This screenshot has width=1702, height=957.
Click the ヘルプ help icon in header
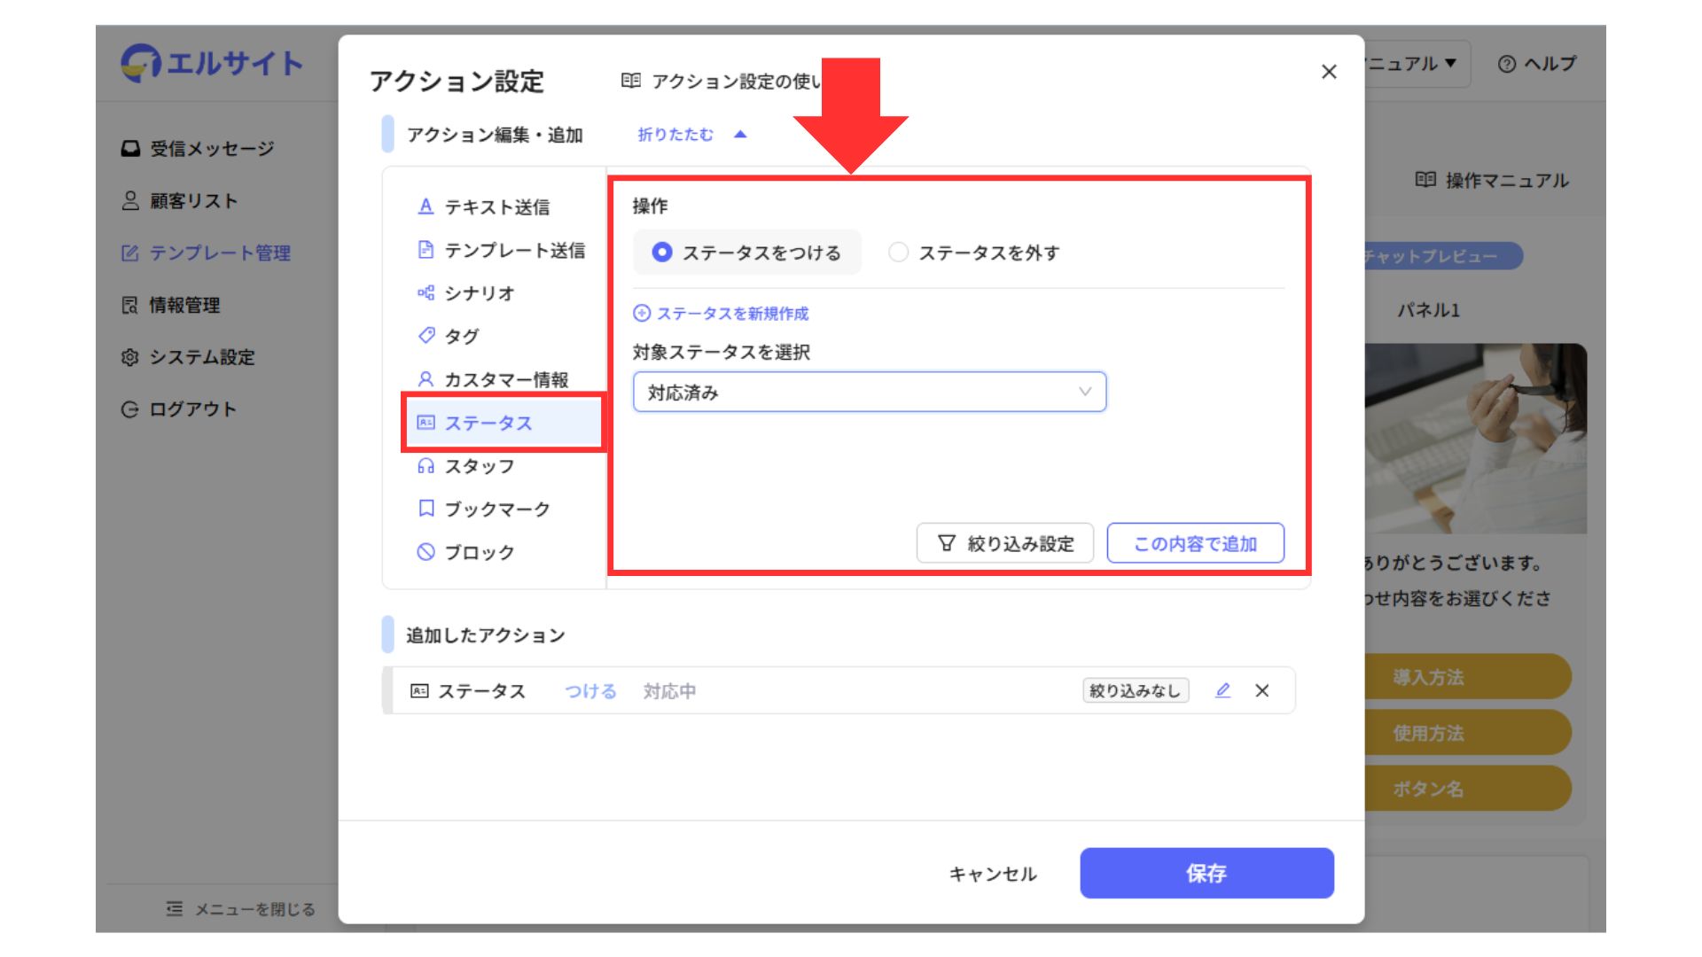[x=1506, y=64]
